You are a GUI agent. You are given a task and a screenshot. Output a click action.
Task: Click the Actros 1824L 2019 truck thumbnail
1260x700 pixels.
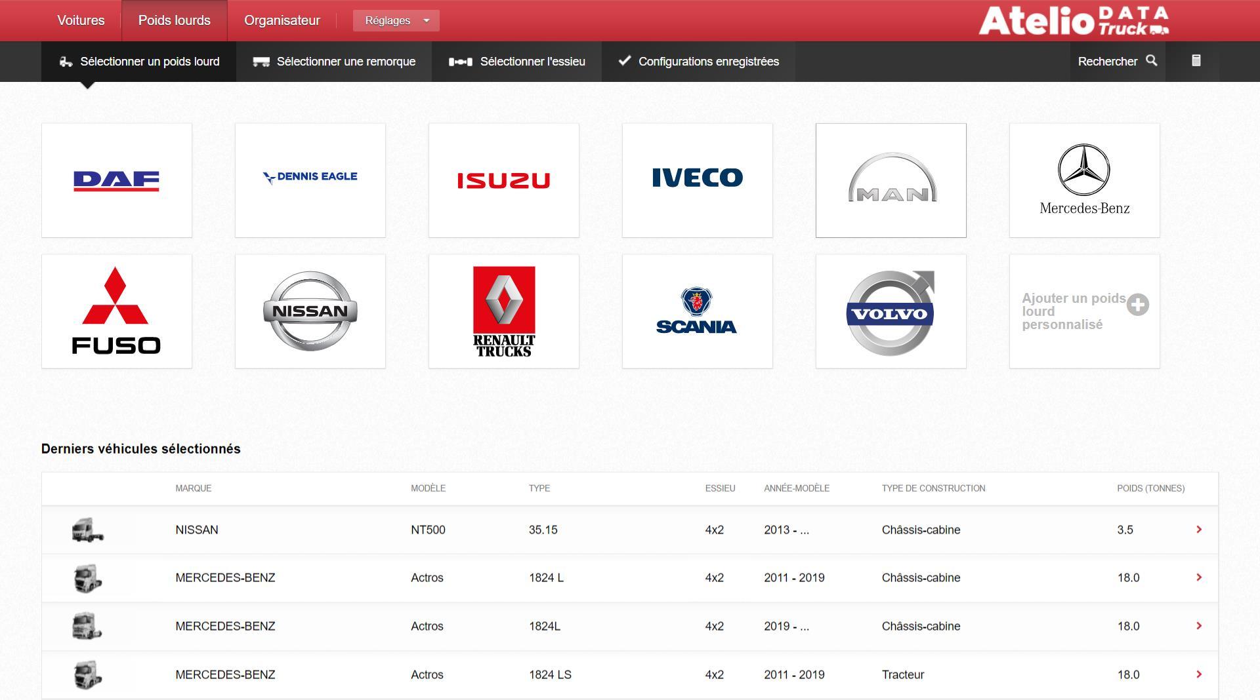(87, 627)
